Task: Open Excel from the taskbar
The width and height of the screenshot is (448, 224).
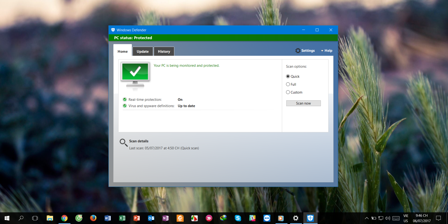Action: click(x=122, y=218)
